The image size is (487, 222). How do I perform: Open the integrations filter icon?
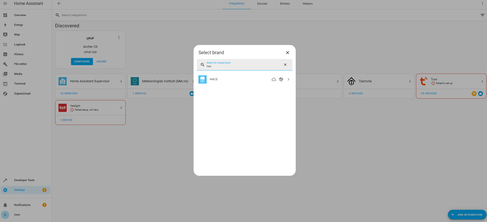point(482,15)
